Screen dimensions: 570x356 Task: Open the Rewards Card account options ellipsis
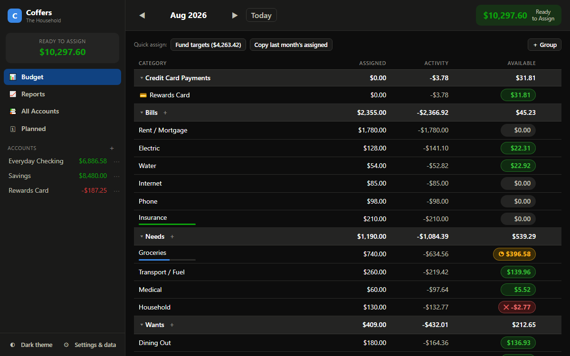(116, 191)
